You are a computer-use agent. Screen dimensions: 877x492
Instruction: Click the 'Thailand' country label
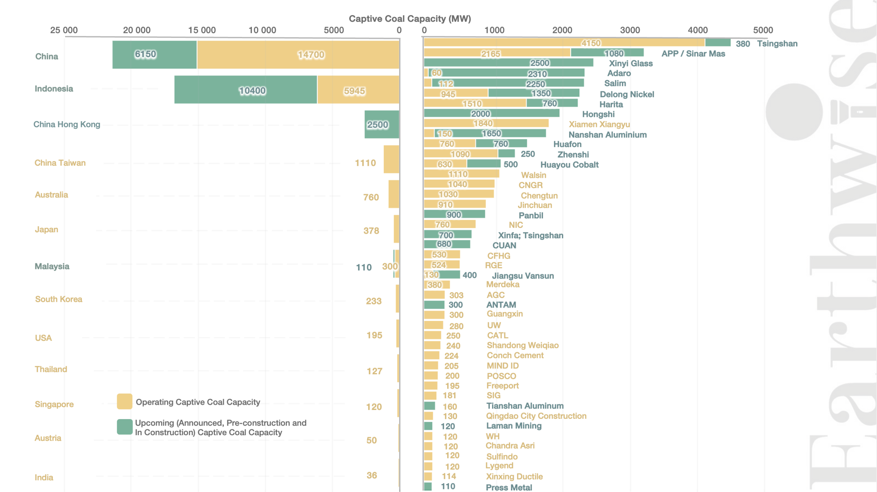(x=51, y=369)
